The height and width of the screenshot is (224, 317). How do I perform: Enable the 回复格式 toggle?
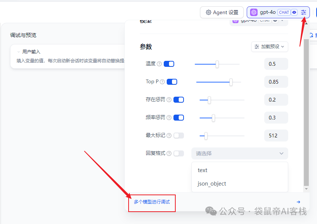179,153
